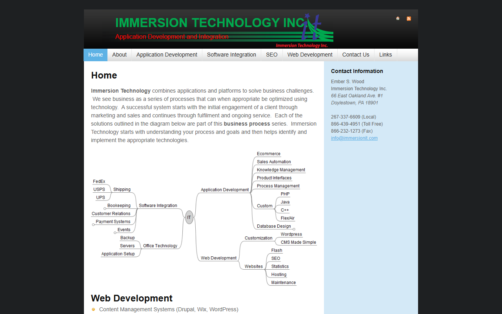Click the Custom node in the diagram
The height and width of the screenshot is (314, 502).
tap(265, 206)
